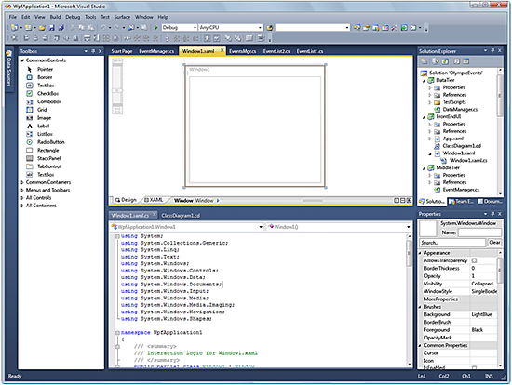The width and height of the screenshot is (512, 385).
Task: Open the Surface menu
Action: [122, 17]
